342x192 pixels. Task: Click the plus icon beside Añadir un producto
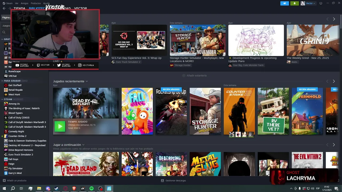tap(4, 181)
